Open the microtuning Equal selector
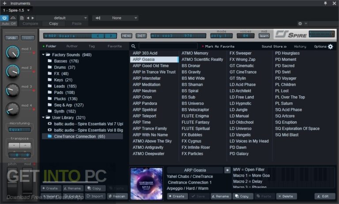 click(19, 129)
